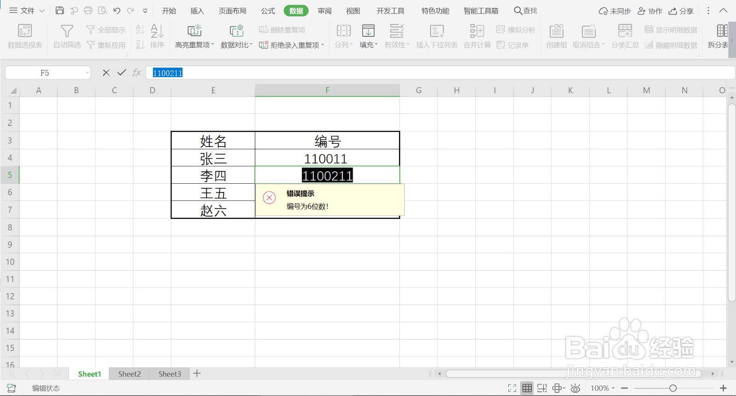Click the Undo arrow icon
Screen dimensions: 736x396
tap(117, 11)
